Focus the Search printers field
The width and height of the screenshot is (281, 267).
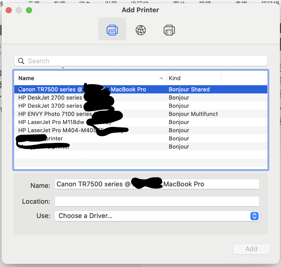coord(141,61)
